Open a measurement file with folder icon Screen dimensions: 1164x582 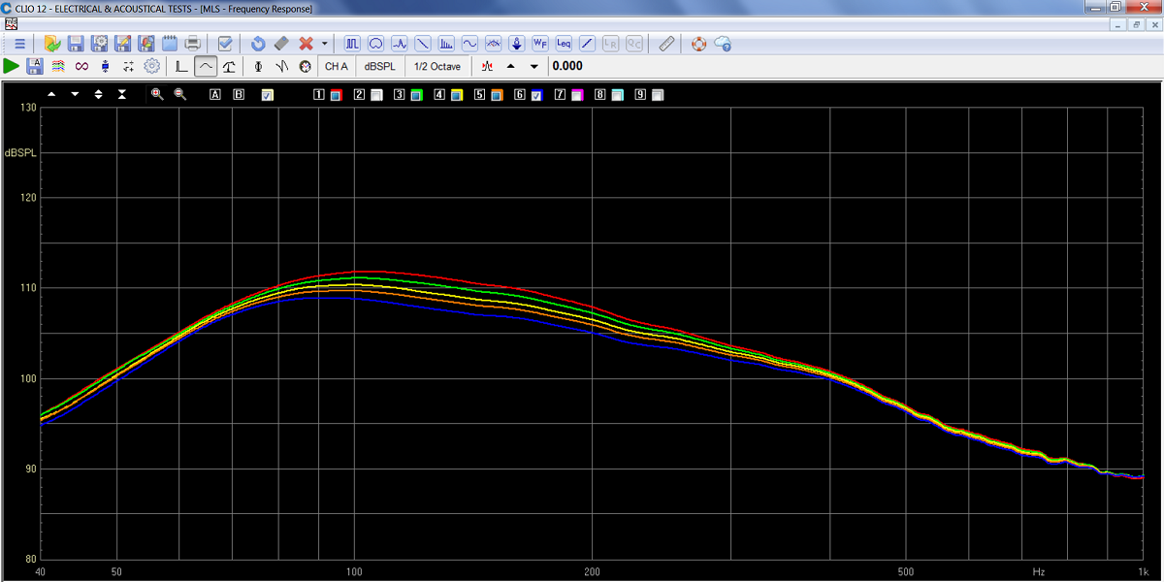[51, 44]
